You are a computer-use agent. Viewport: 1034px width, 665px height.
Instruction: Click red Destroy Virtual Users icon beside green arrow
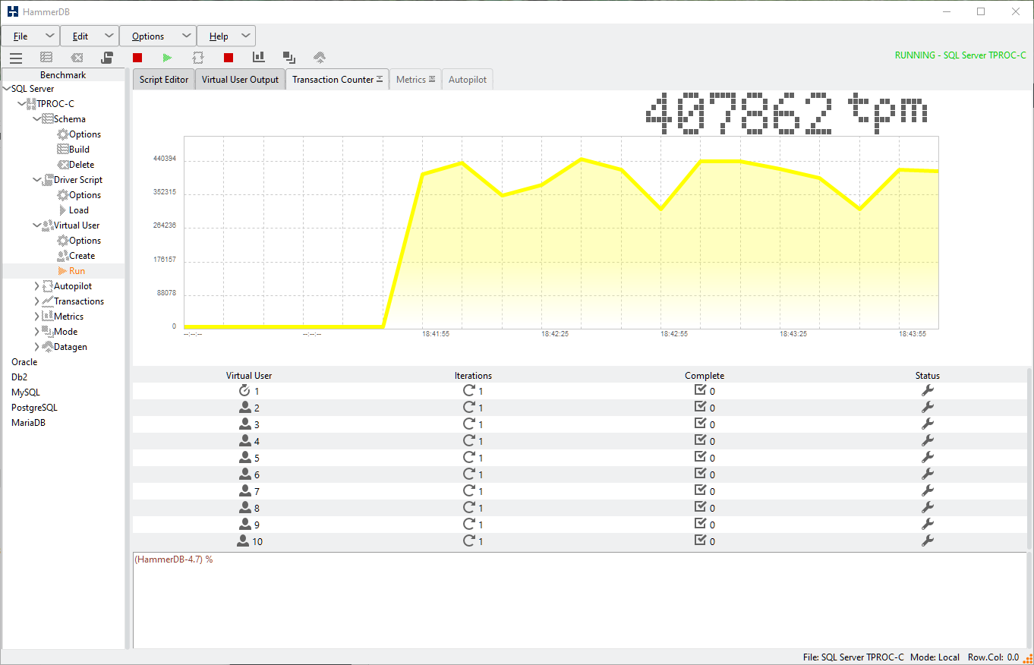click(137, 58)
